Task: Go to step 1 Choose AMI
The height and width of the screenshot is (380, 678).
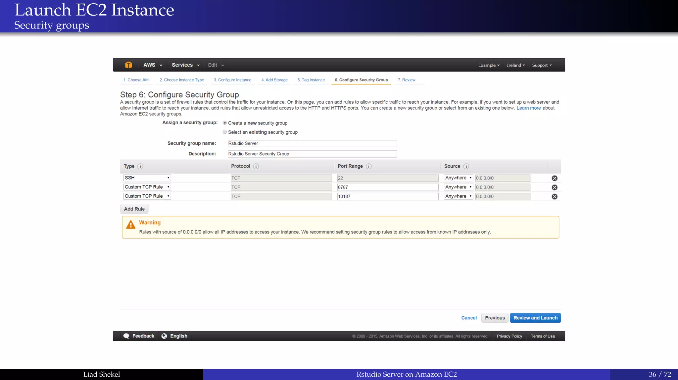Action: (136, 80)
